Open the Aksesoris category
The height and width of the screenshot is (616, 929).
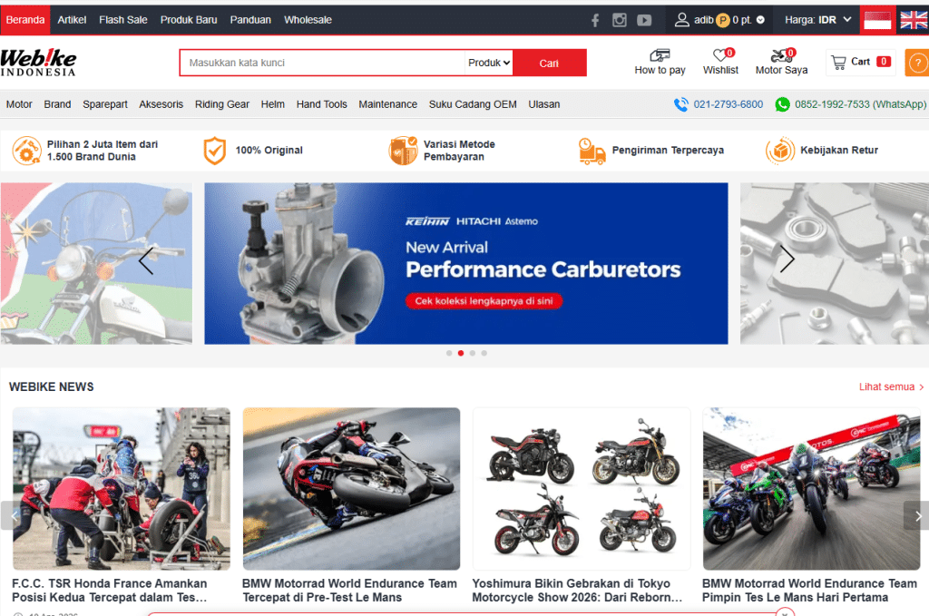coord(161,104)
